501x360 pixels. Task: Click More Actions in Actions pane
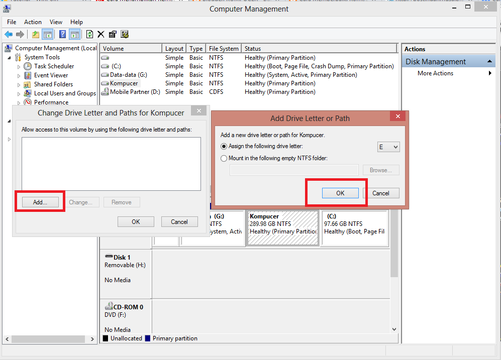[x=435, y=73]
